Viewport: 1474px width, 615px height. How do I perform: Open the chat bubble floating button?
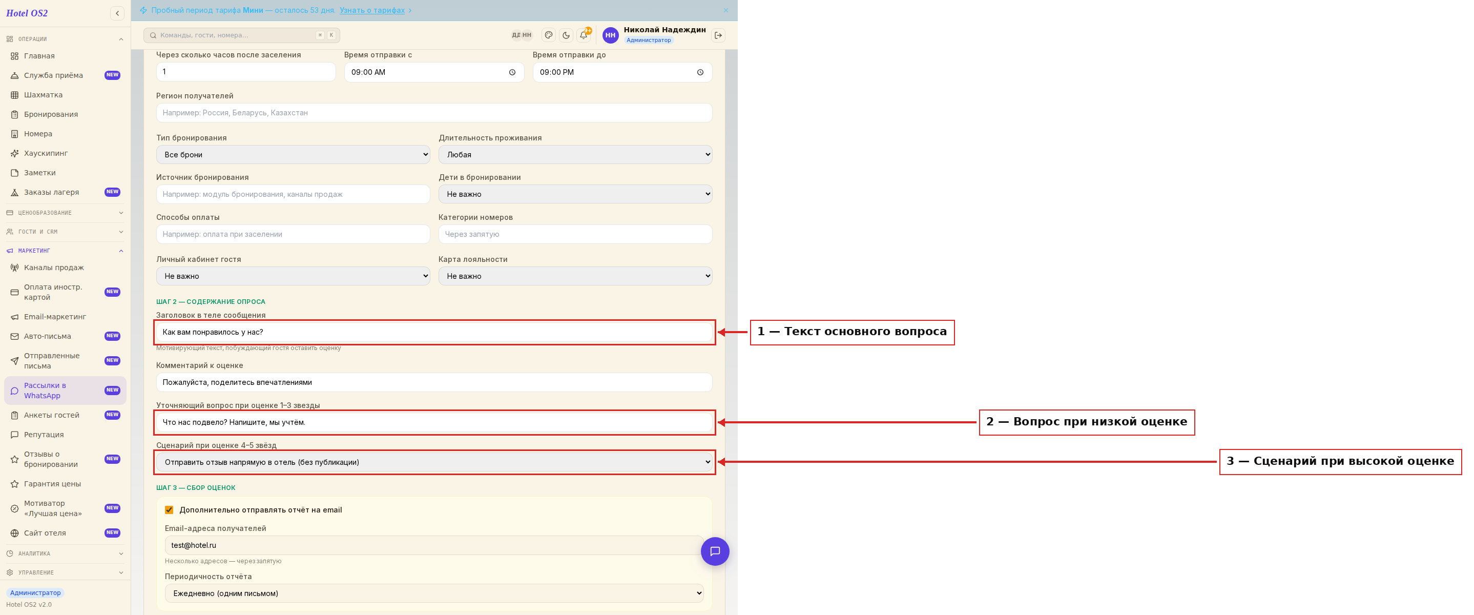pyautogui.click(x=715, y=551)
